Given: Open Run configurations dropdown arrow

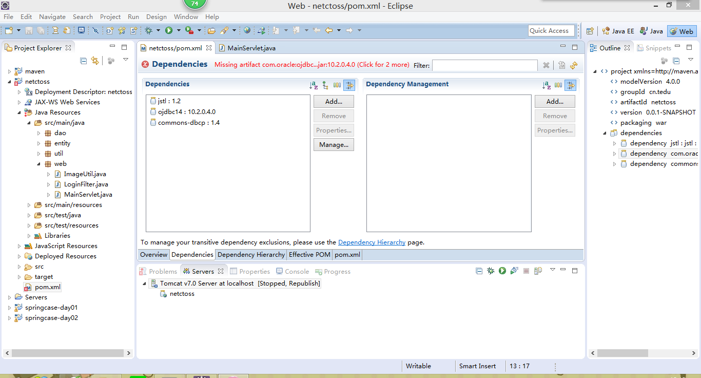Looking at the screenshot, I should pos(179,30).
